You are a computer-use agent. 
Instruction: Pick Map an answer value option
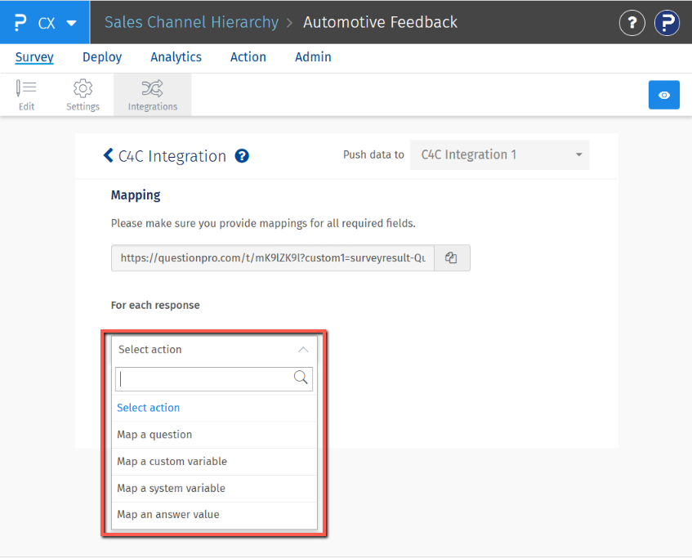click(x=167, y=515)
